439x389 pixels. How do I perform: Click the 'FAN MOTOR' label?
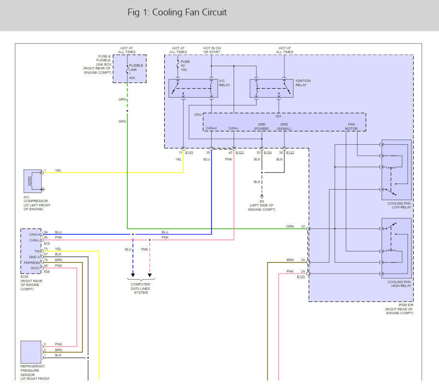point(351,126)
